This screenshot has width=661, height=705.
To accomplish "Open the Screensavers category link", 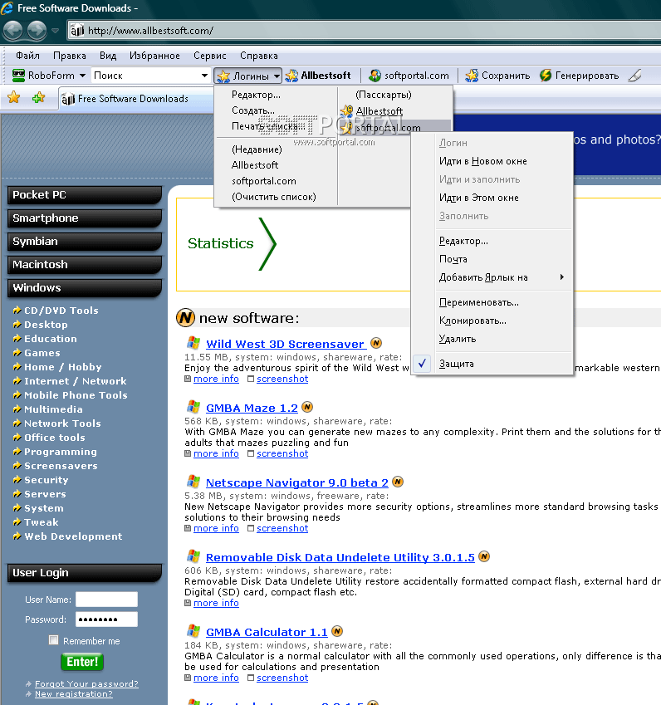I will [x=61, y=466].
